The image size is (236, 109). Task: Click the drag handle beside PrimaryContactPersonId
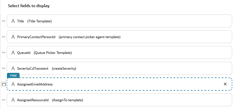(3, 37)
